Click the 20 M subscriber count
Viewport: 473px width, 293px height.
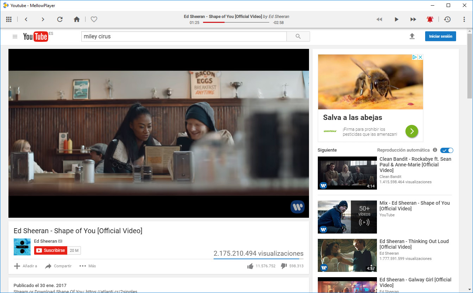pyautogui.click(x=74, y=250)
